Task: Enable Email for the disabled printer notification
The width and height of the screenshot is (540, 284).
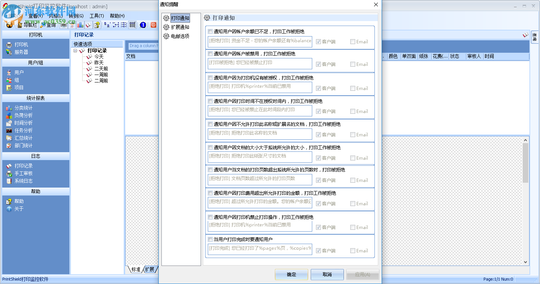Action: click(x=353, y=227)
